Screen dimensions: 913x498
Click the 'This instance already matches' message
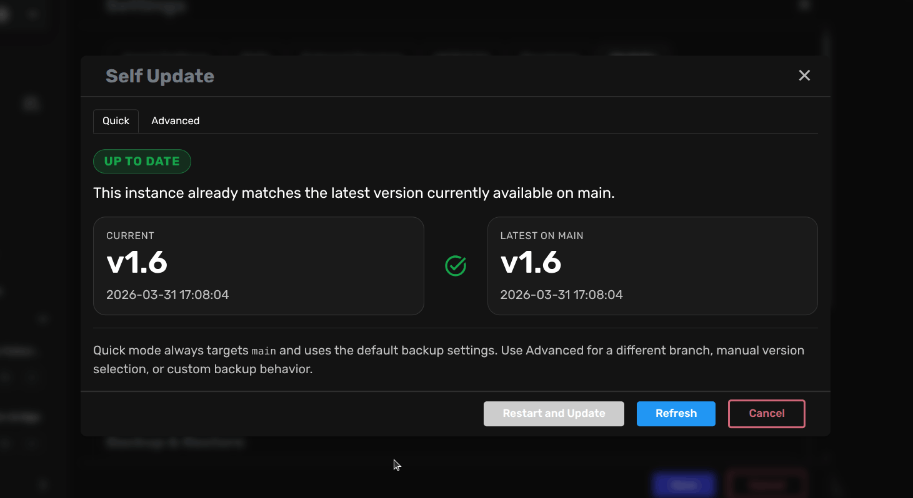354,193
